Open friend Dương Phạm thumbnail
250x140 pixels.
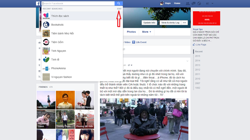[65, 119]
